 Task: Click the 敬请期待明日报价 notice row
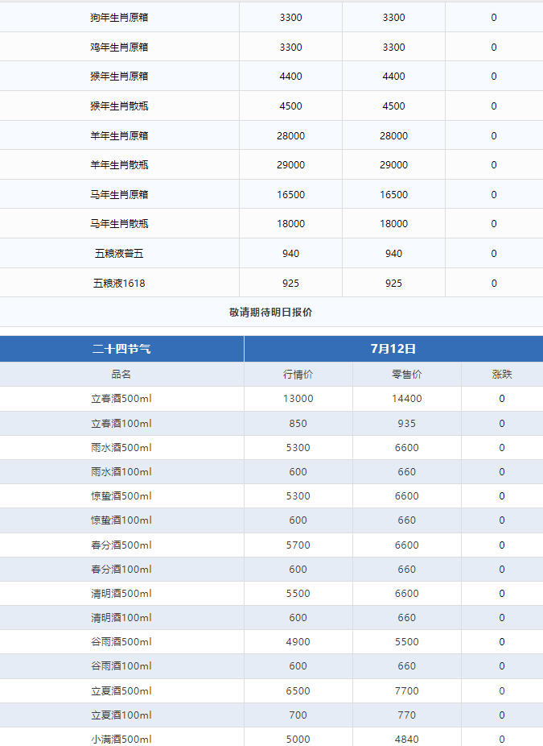coord(271,312)
